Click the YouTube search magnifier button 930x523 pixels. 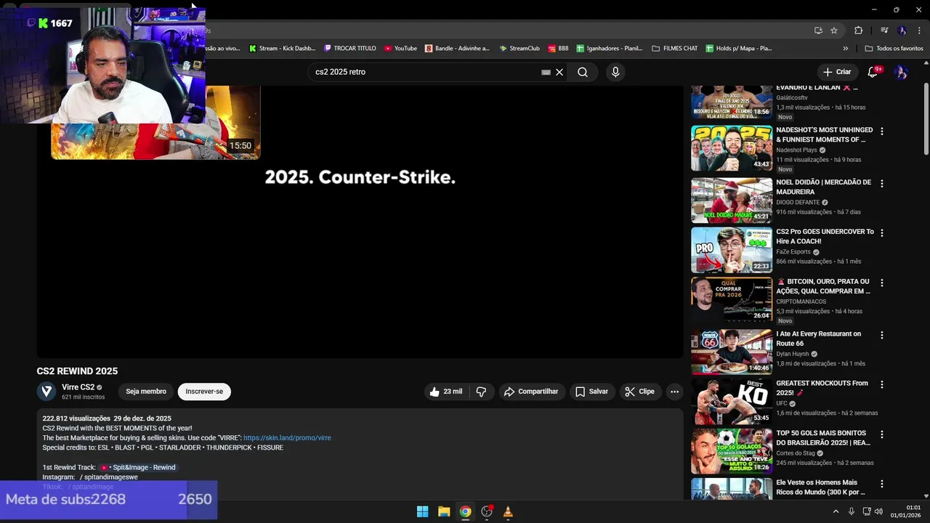[583, 72]
